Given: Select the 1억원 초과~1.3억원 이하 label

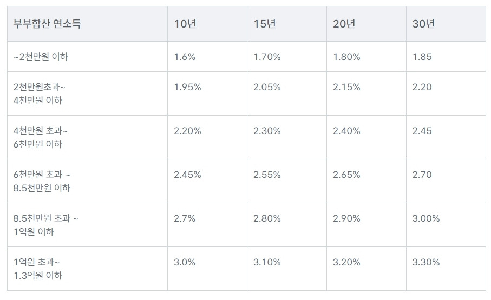Looking at the screenshot, I should 38,269.
